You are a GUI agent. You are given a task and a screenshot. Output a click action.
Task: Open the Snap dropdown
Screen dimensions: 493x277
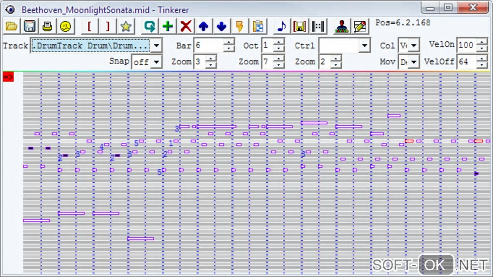[156, 62]
